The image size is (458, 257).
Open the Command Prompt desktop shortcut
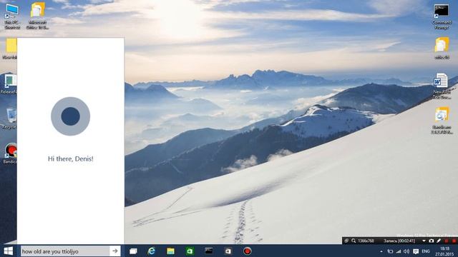click(x=442, y=16)
